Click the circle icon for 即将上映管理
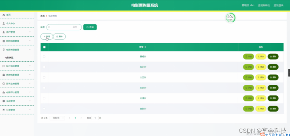The height and width of the screenshot is (137, 292). pyautogui.click(x=3, y=84)
